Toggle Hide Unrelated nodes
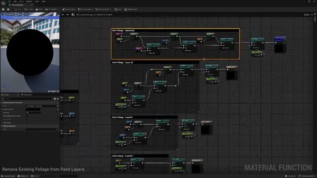This screenshot has height=178, width=317. tap(102, 9)
